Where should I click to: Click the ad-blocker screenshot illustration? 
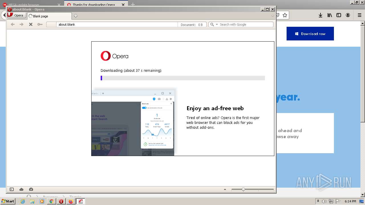133,122
